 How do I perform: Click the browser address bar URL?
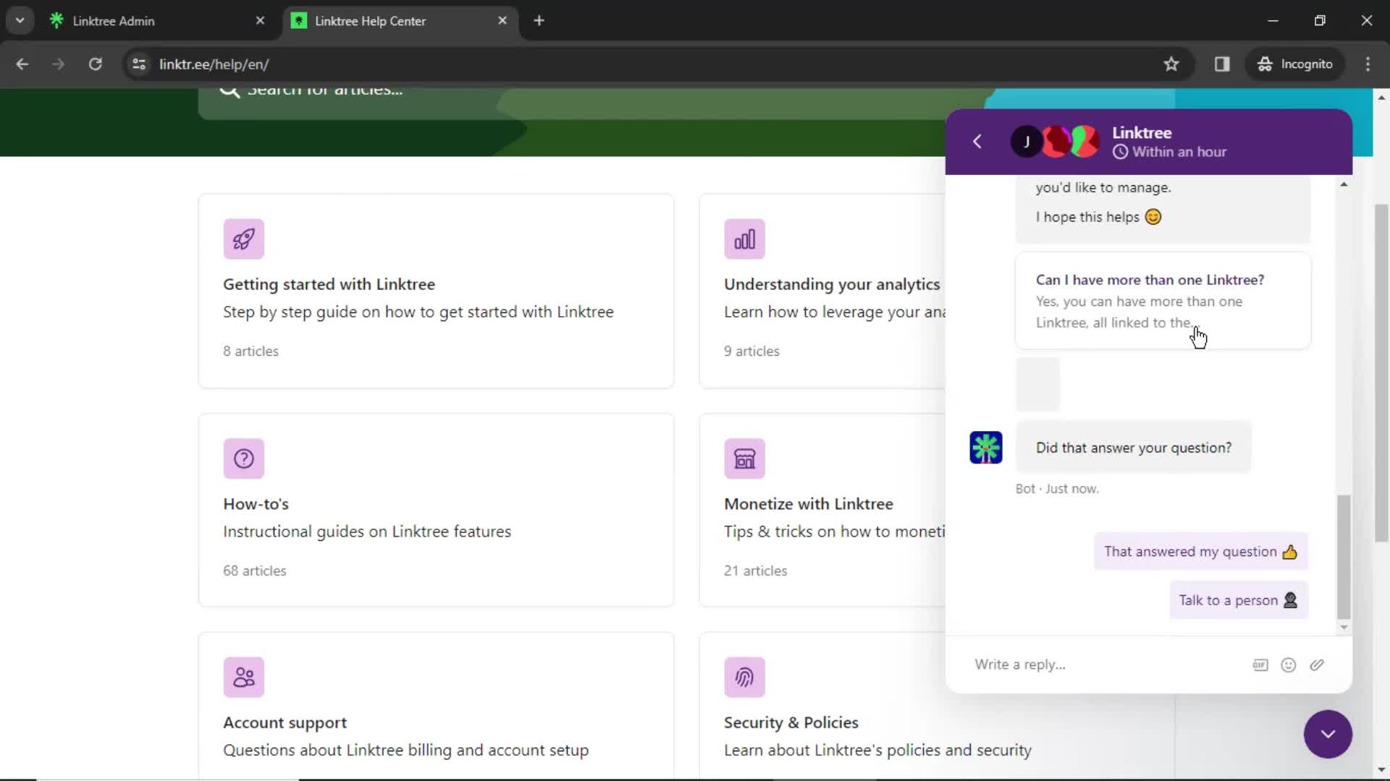click(214, 64)
